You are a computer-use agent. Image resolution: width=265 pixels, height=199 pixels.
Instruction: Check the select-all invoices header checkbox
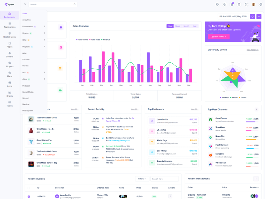[29, 188]
